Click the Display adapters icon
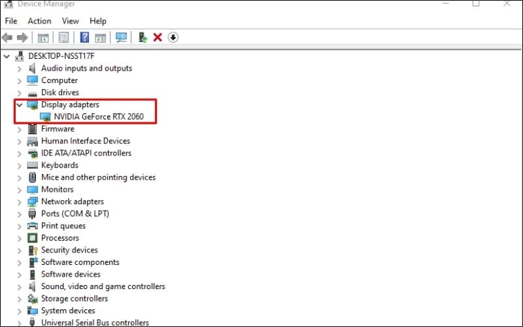This screenshot has height=327, width=523. pyautogui.click(x=32, y=105)
